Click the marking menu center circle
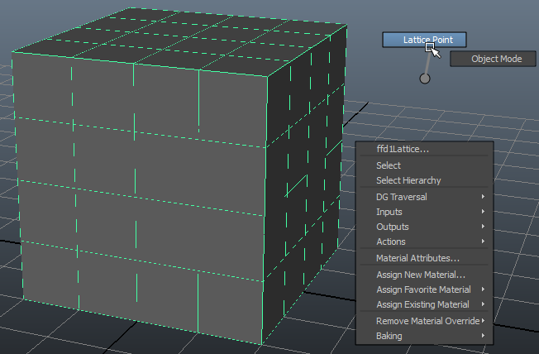539x354 pixels. point(425,79)
